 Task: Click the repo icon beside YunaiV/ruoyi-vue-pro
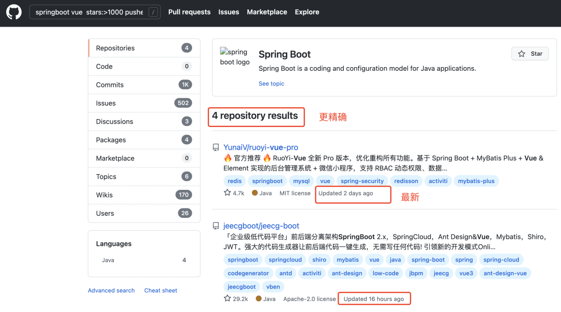click(x=216, y=148)
